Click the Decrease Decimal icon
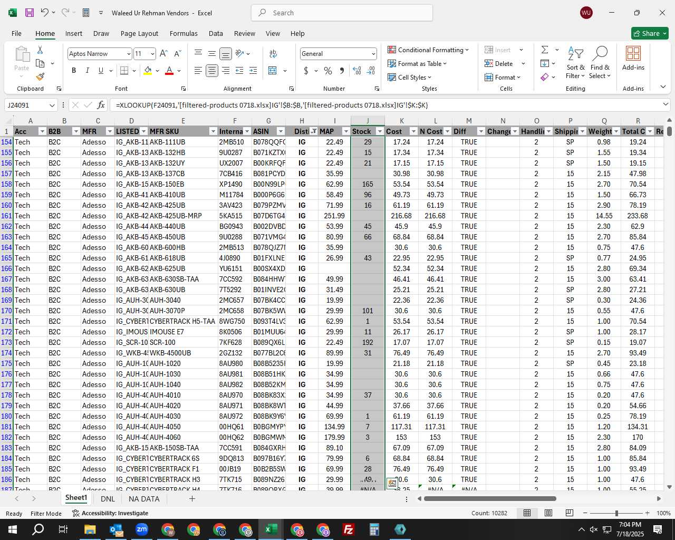The width and height of the screenshot is (675, 540). [371, 71]
